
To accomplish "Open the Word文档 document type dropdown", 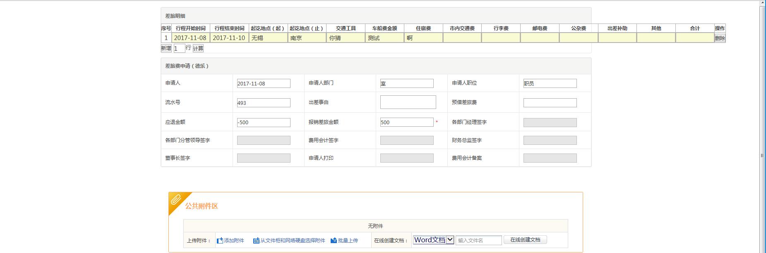I will (x=433, y=240).
